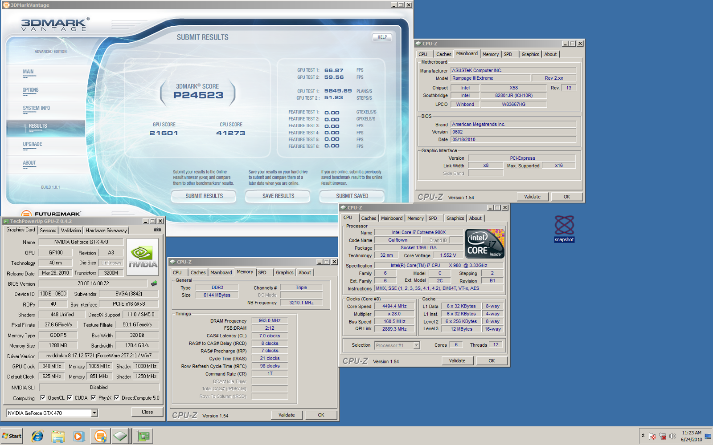The width and height of the screenshot is (713, 445).
Task: Click the Futuremark logo in 3DMark
Action: pyautogui.click(x=51, y=214)
